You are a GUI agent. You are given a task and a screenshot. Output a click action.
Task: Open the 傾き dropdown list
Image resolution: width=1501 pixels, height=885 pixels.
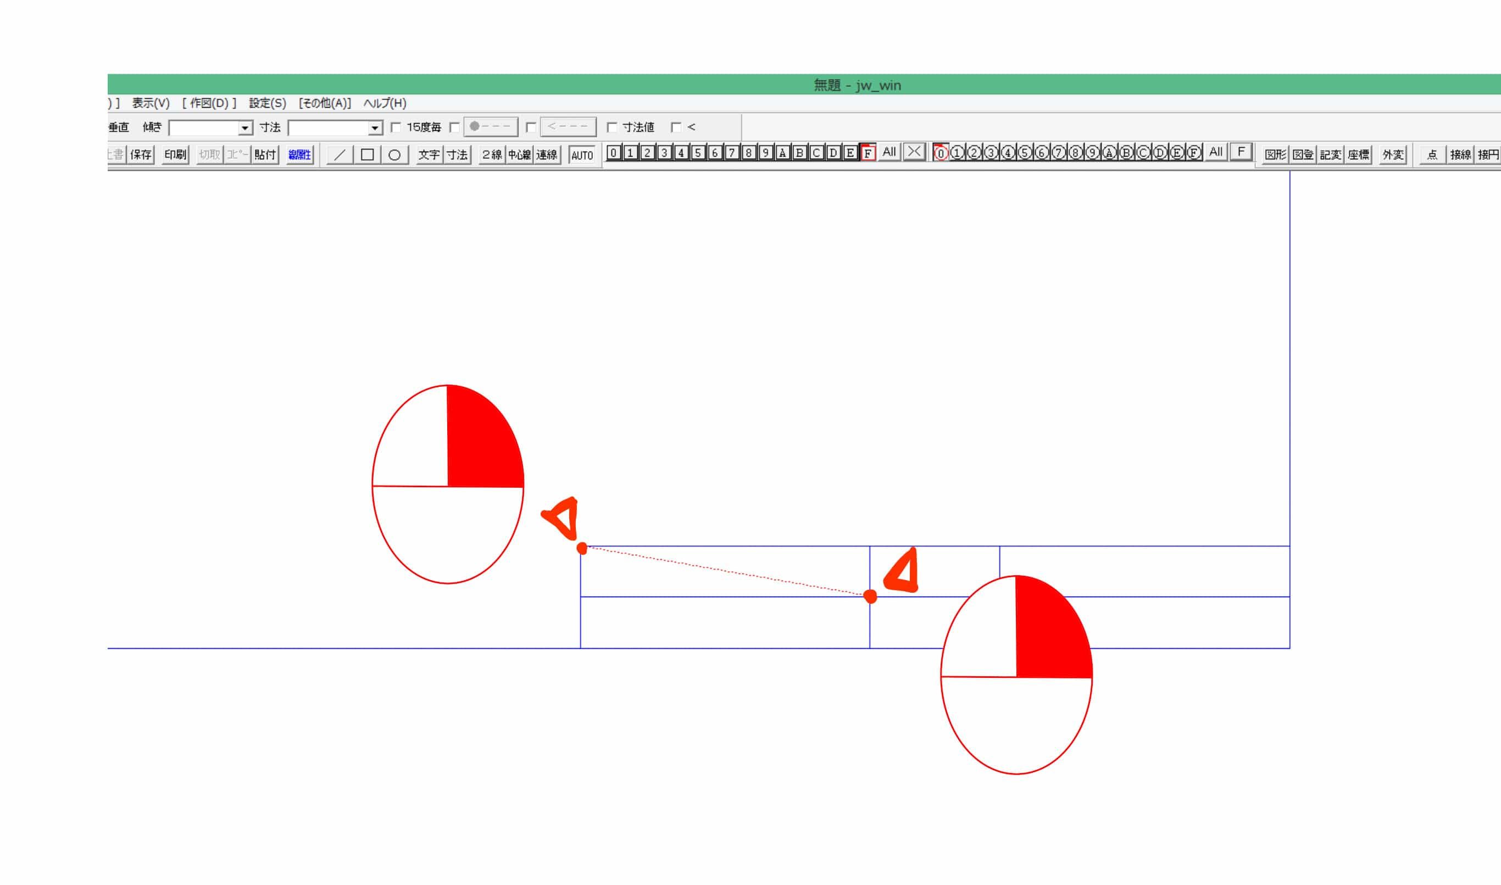[x=244, y=128]
